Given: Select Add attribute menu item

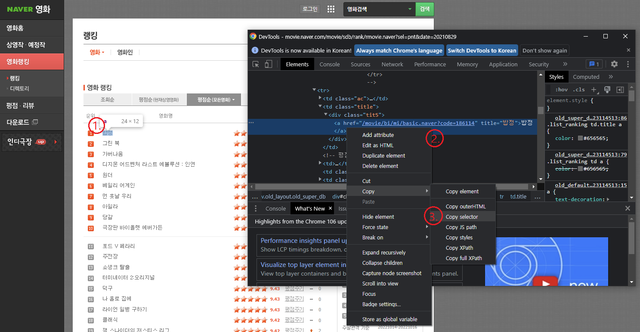Looking at the screenshot, I should [x=390, y=135].
